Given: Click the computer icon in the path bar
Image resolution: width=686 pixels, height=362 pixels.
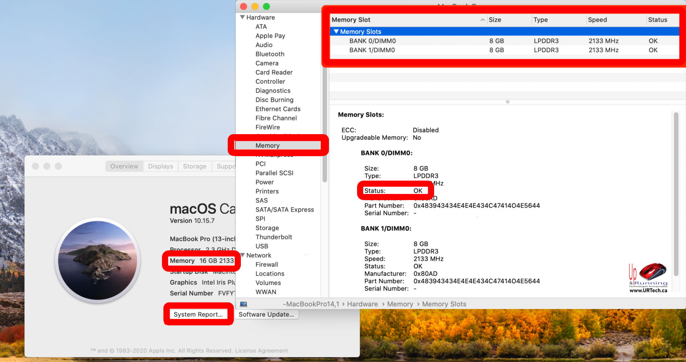Looking at the screenshot, I should click(244, 304).
